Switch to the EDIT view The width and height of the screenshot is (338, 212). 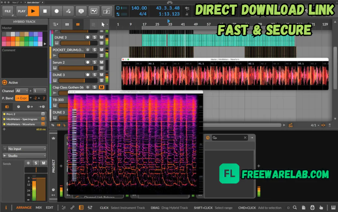pos(50,207)
